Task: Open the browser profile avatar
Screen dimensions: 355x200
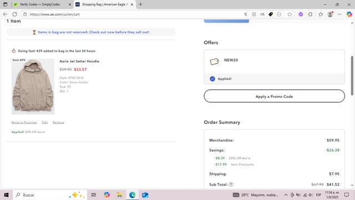Action: pos(331,14)
